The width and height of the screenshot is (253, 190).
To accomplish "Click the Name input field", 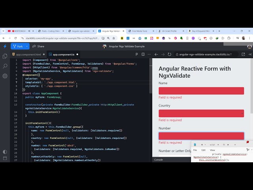I will click(x=201, y=91).
